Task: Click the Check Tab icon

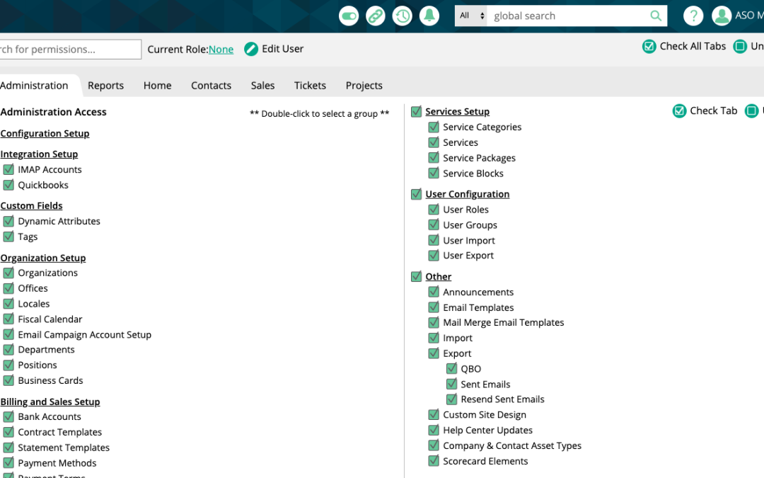Action: point(679,110)
